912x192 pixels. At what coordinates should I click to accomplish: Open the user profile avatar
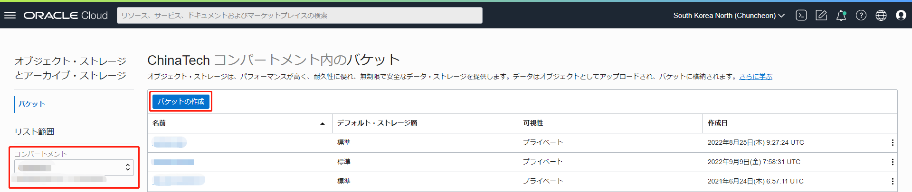coord(901,16)
